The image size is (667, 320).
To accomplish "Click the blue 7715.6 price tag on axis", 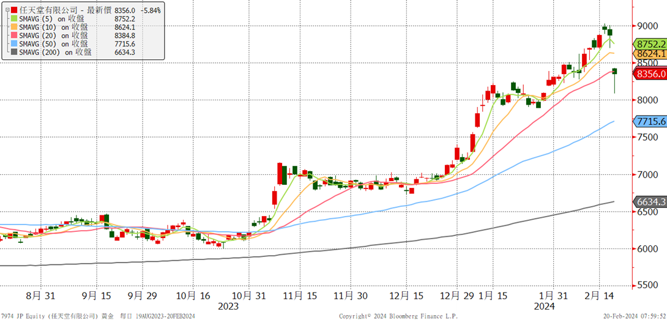I will (x=649, y=121).
